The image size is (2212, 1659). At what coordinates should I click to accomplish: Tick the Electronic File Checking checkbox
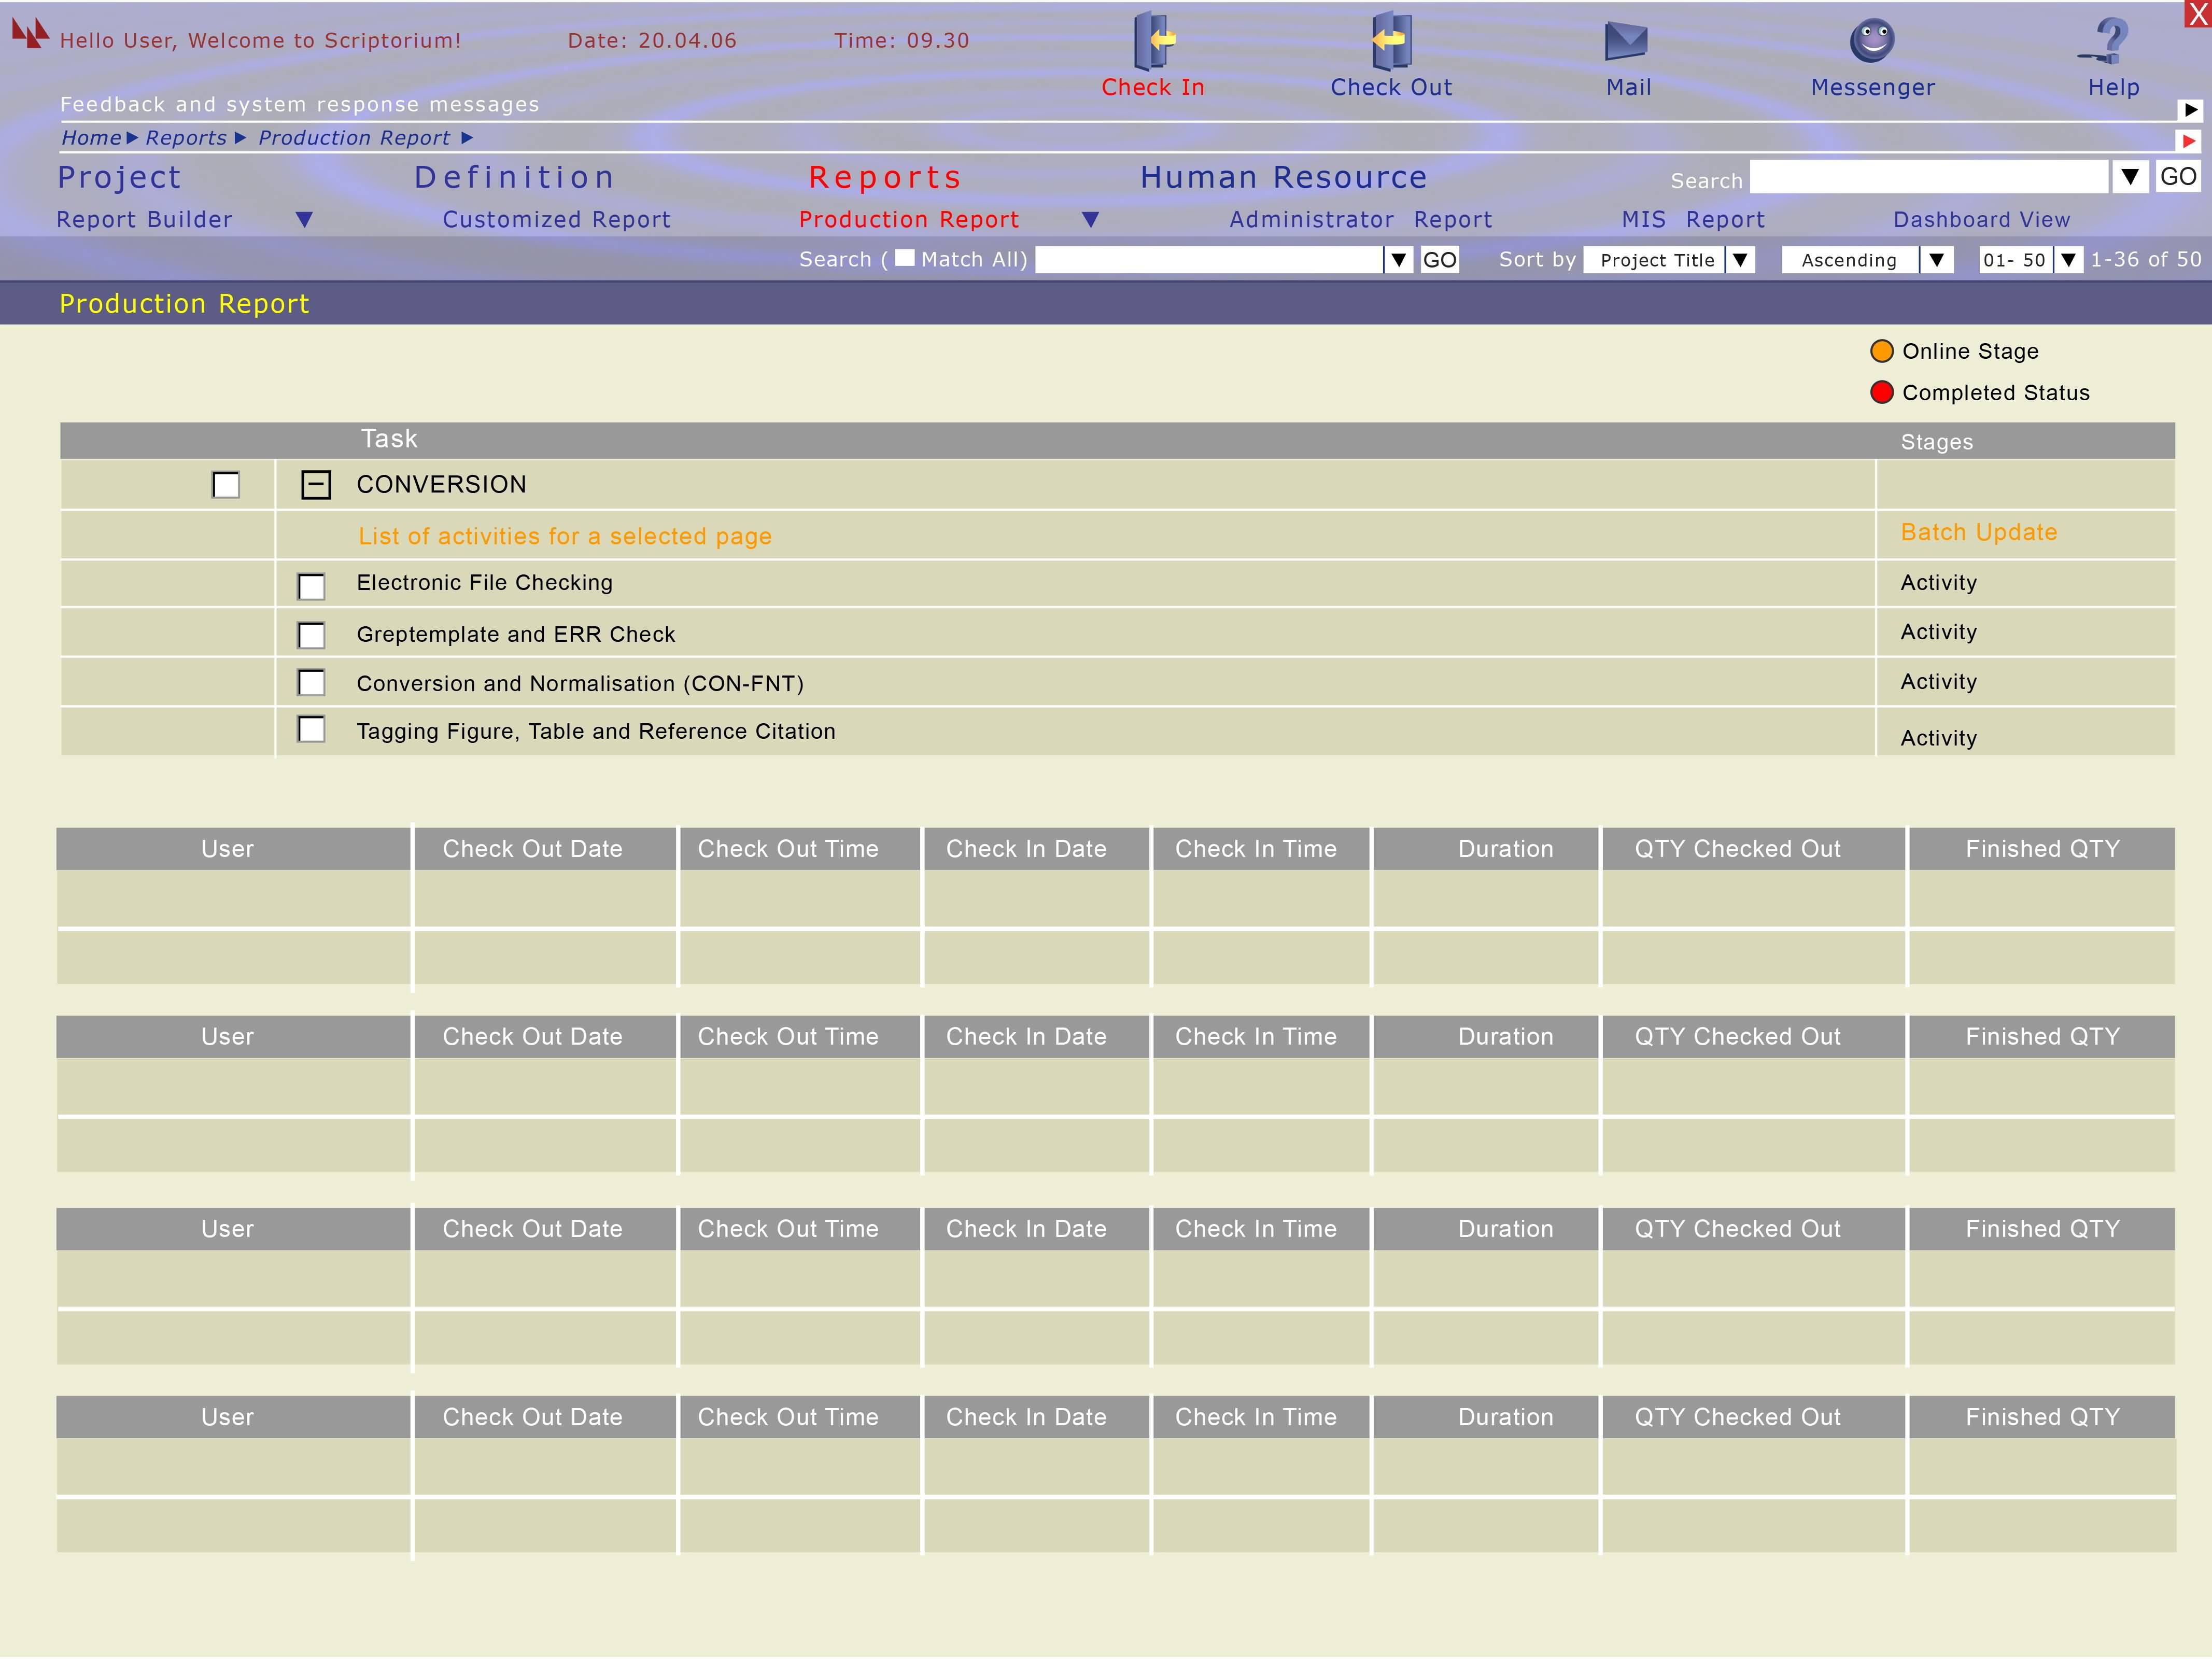point(312,587)
